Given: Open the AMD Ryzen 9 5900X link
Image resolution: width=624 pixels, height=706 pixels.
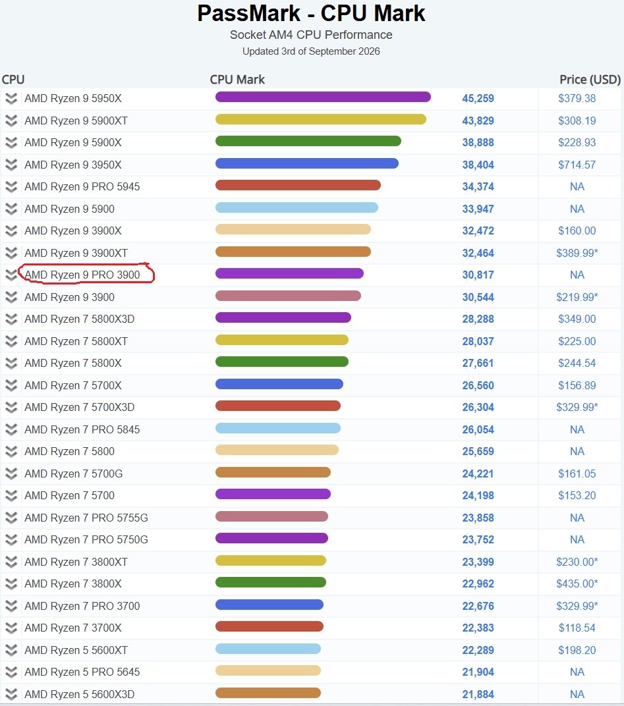Looking at the screenshot, I should 73,142.
